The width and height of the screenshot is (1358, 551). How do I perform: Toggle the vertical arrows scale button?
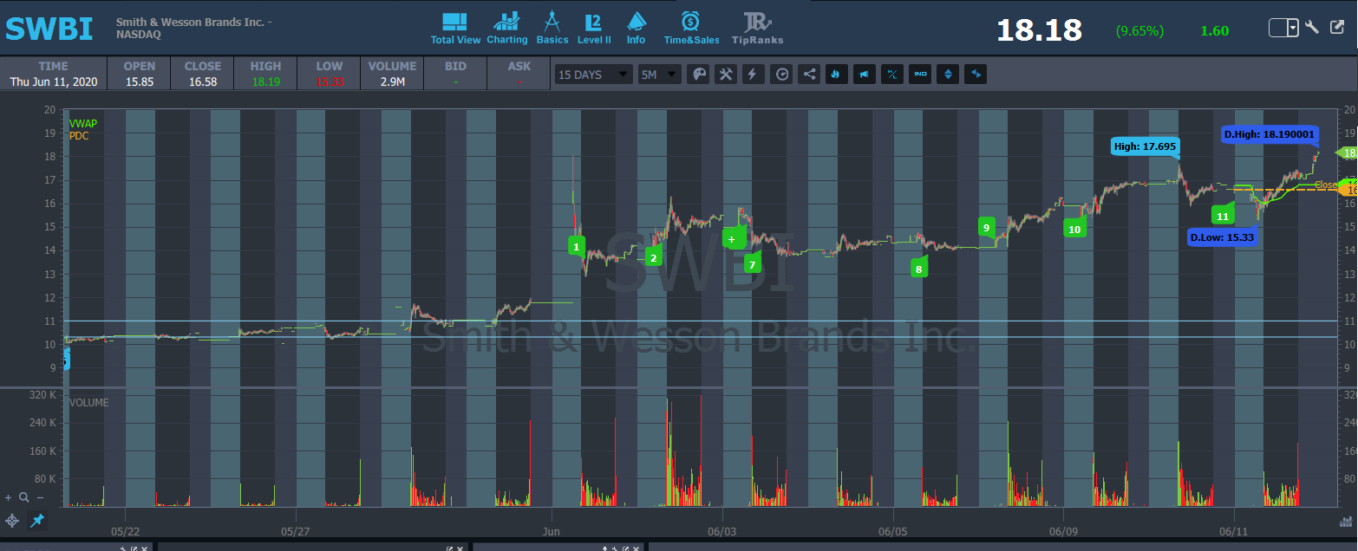[x=948, y=75]
